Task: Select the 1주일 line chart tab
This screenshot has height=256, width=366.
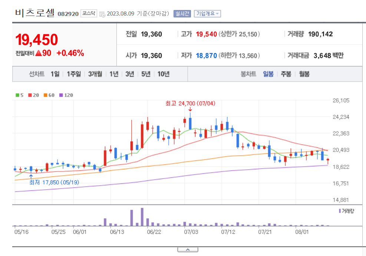Action: 74,74
